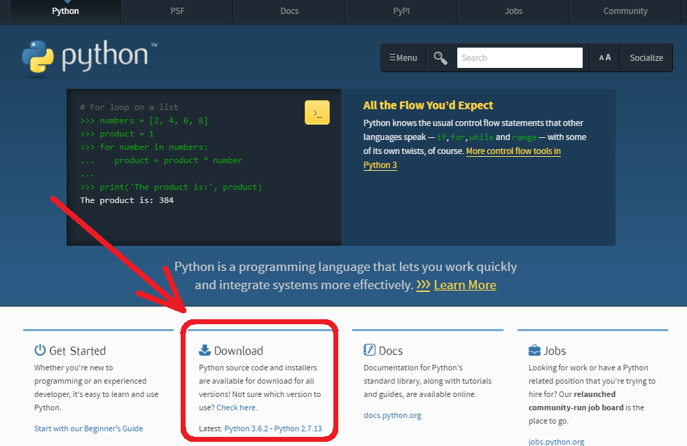
Task: Open the Check here link
Action: (x=235, y=407)
